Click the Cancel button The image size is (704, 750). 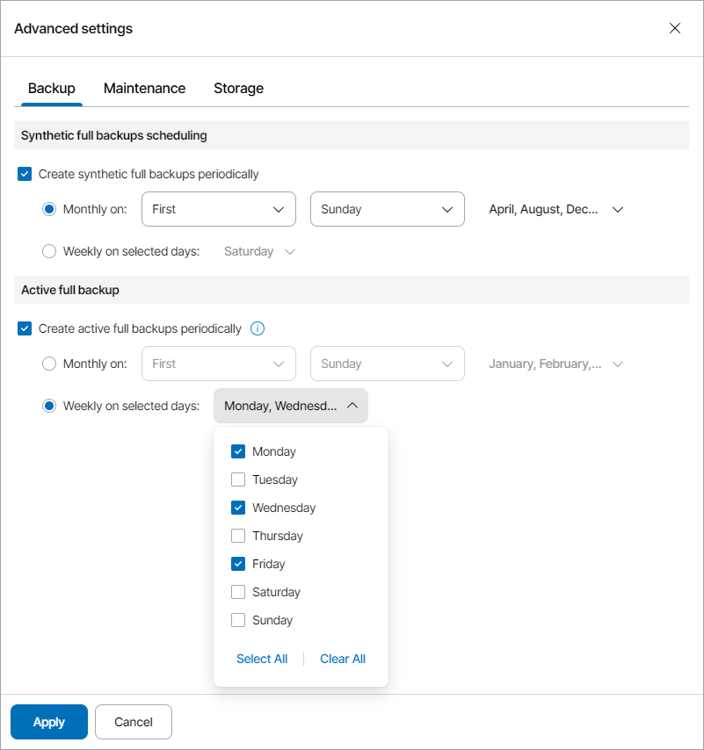coord(134,722)
